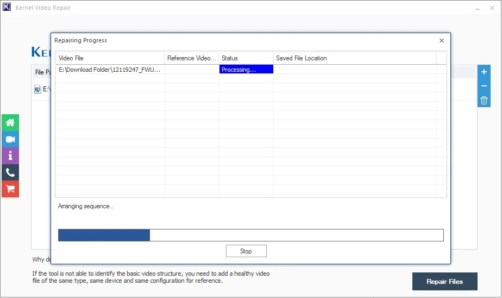Click the Saved File Location column header
The image size is (502, 298).
coord(355,58)
